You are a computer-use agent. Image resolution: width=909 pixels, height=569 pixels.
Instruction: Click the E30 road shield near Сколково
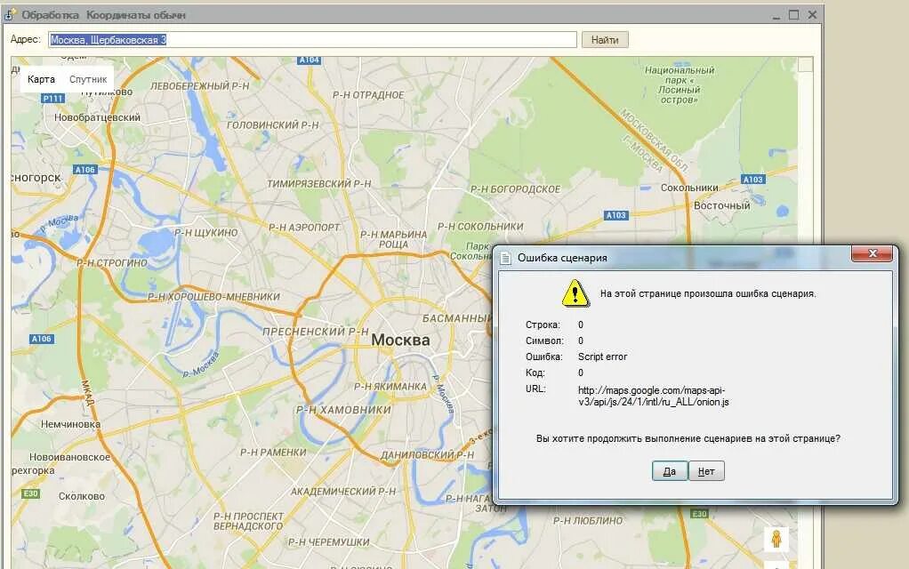(30, 493)
